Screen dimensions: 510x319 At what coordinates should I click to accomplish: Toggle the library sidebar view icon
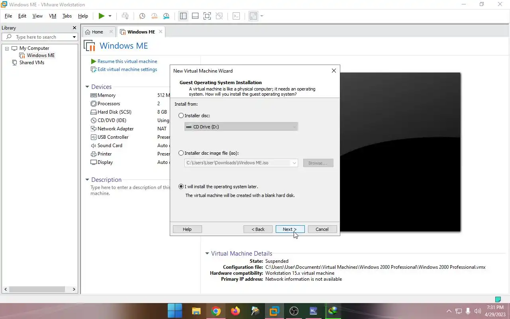pyautogui.click(x=183, y=16)
